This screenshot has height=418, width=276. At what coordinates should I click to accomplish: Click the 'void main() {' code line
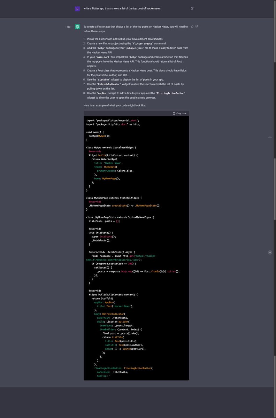click(x=95, y=132)
